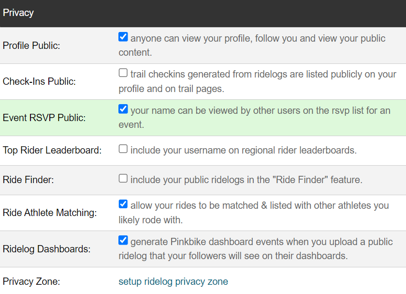Image resolution: width=406 pixels, height=294 pixels.
Task: Click the Ride Finder description text
Action: [x=244, y=179]
